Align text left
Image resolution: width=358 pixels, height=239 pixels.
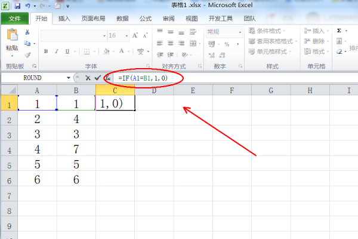click(160, 43)
